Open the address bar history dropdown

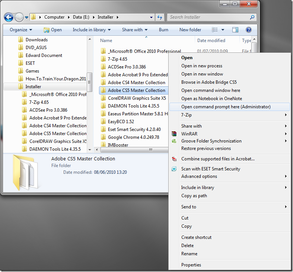tap(151, 17)
